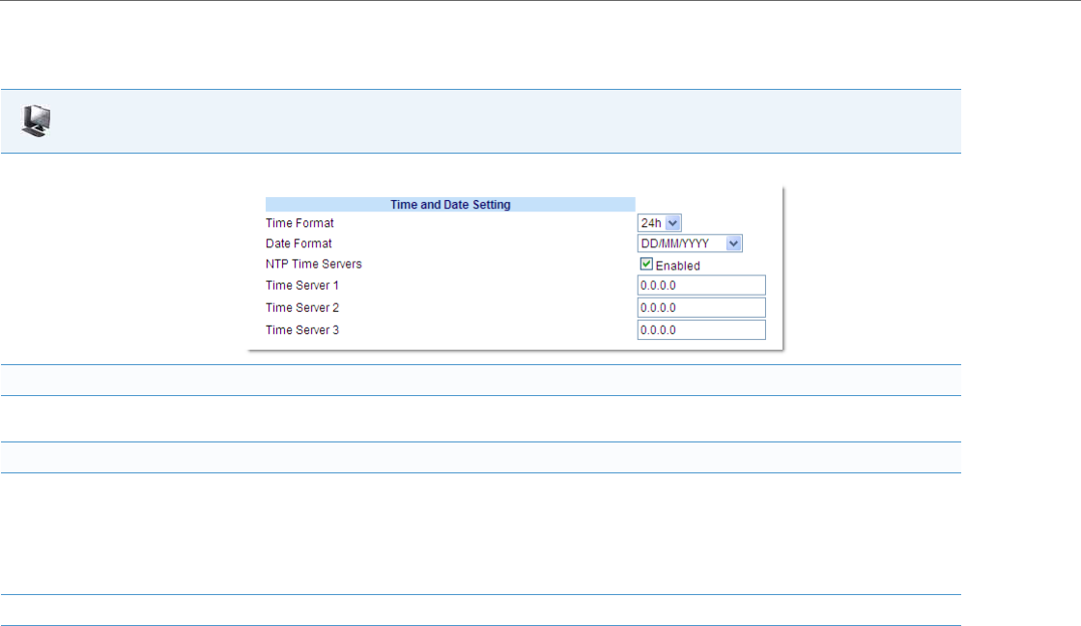
Task: Open the Date Format dropdown
Action: tap(690, 243)
